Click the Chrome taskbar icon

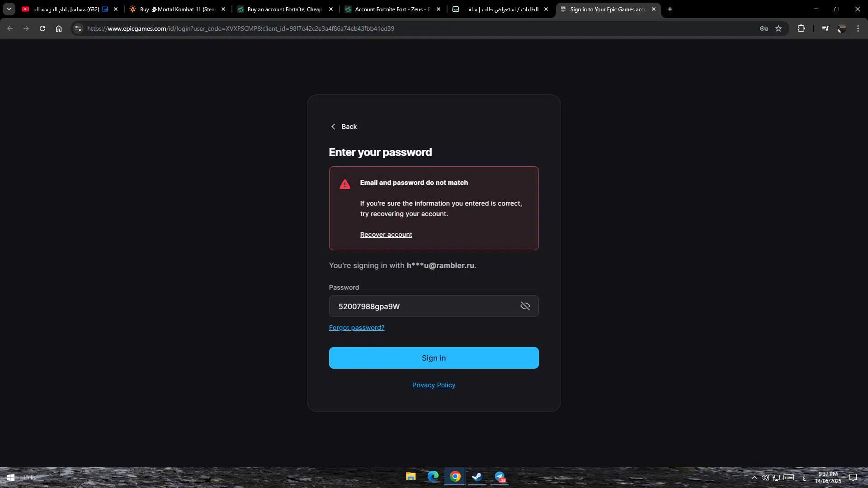(x=455, y=477)
